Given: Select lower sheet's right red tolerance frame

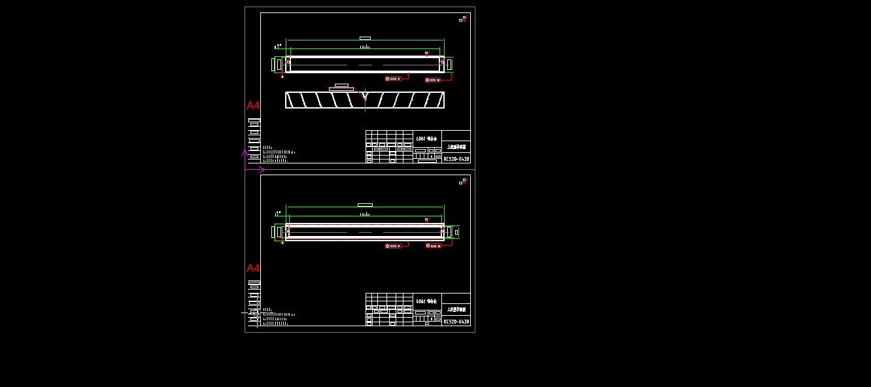Looking at the screenshot, I should click(433, 246).
